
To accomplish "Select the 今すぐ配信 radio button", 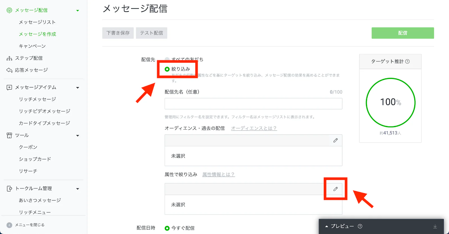I will (x=167, y=228).
